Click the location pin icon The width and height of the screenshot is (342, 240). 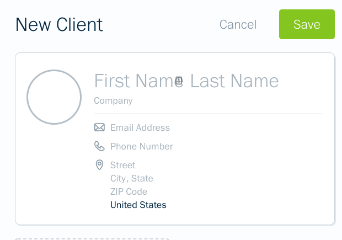(x=99, y=165)
